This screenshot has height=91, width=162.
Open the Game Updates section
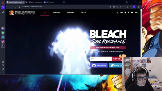coord(71,12)
